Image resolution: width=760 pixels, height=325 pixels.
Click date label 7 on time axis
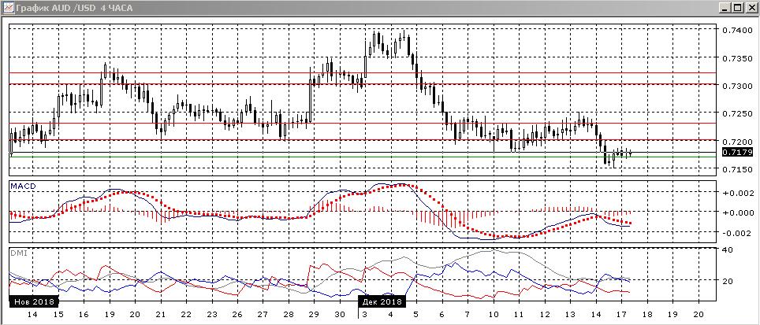coord(468,314)
